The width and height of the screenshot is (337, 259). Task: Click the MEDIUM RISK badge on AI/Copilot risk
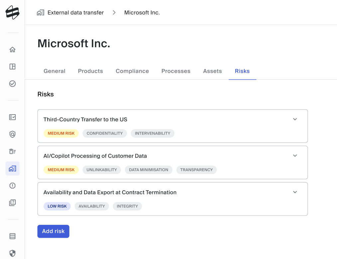(x=61, y=170)
